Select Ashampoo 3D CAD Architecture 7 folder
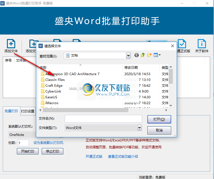 point(72,74)
